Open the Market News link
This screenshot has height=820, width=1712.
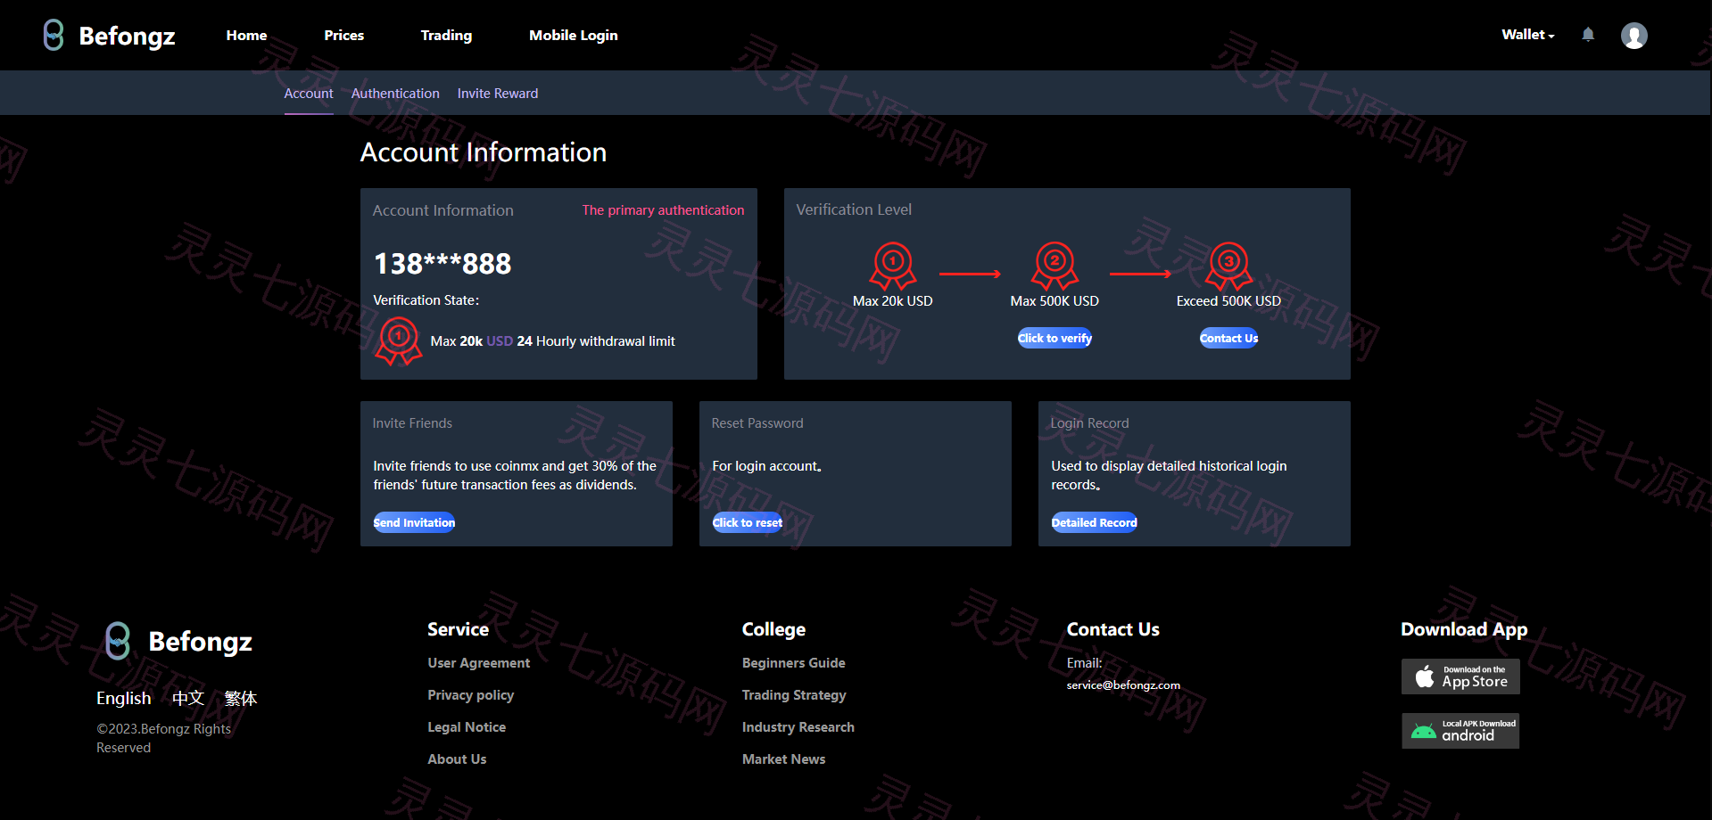(784, 759)
